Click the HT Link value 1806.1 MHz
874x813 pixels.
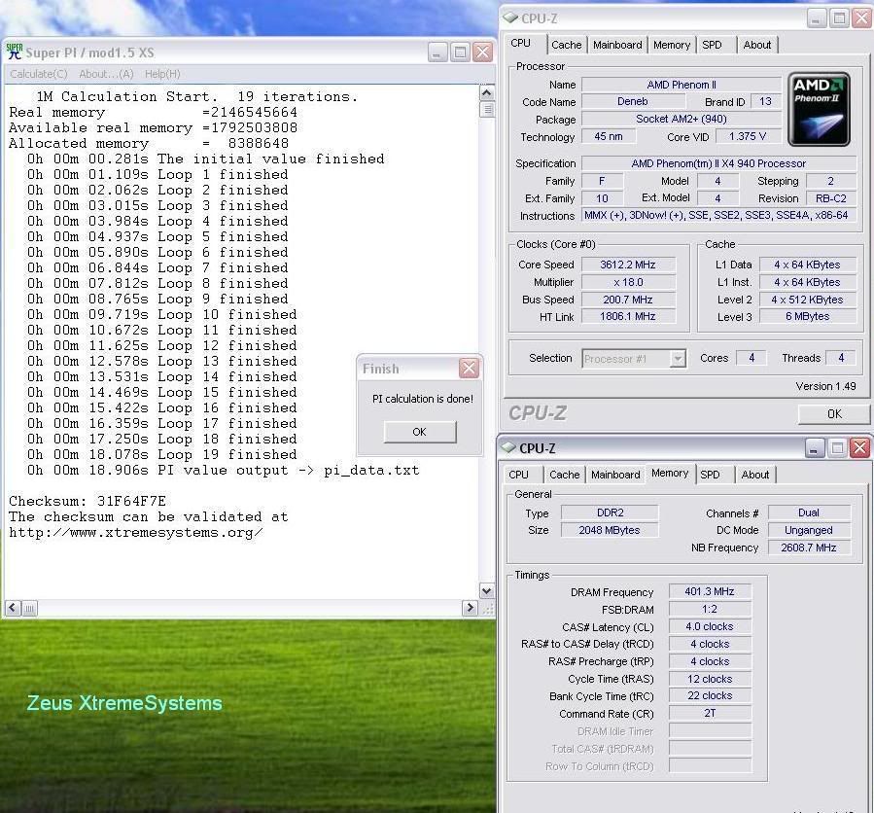(628, 317)
